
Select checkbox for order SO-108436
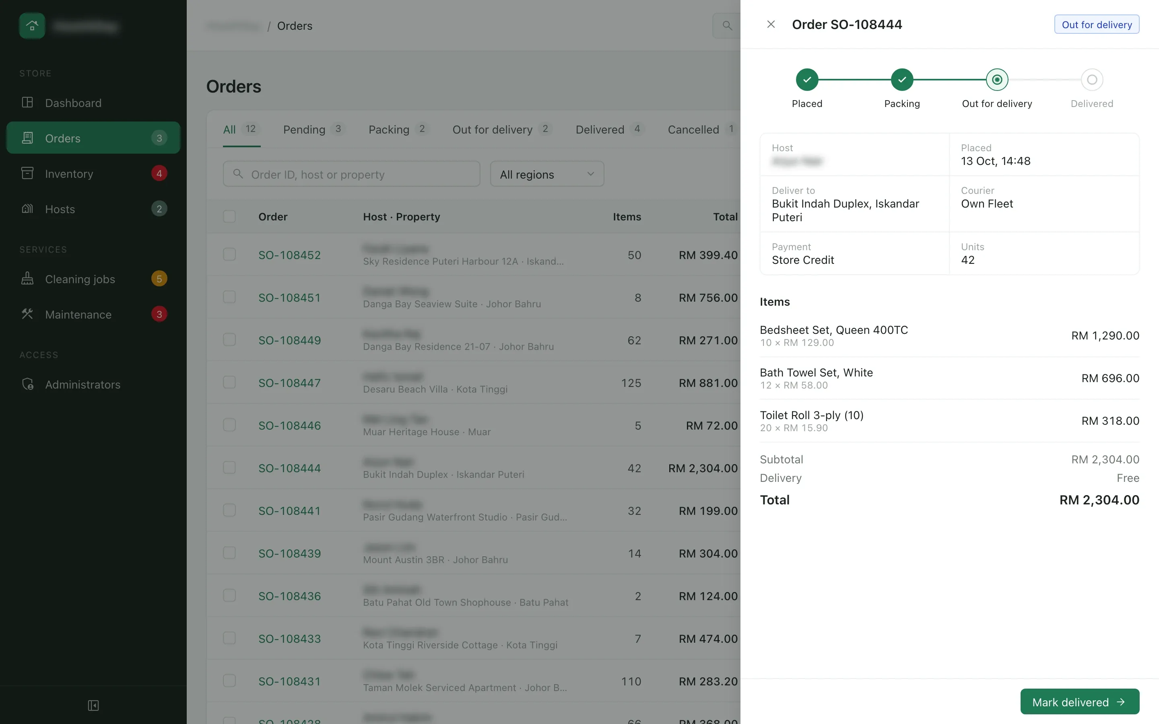229,595
